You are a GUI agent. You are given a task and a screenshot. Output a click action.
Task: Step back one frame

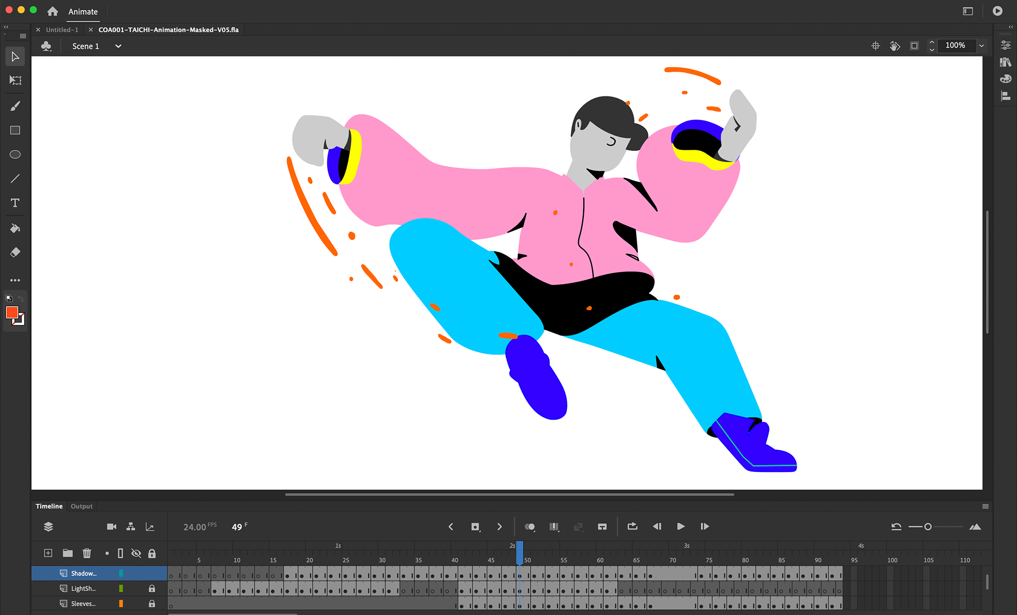[657, 527]
